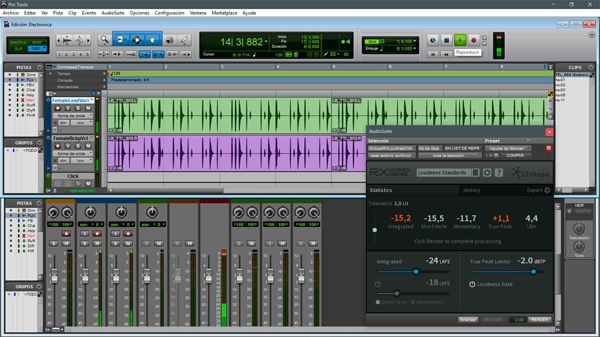Image resolution: width=600 pixels, height=337 pixels.
Task: Open the 'ajuste de fábrica' preset dropdown
Action: pos(508,148)
